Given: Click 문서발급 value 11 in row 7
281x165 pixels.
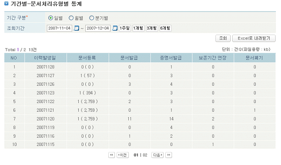Looking at the screenshot, I should [x=130, y=119].
